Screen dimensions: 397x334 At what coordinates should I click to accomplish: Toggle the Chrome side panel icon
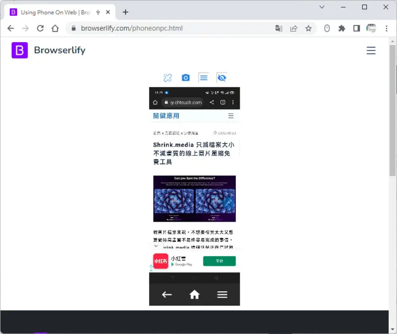click(356, 28)
